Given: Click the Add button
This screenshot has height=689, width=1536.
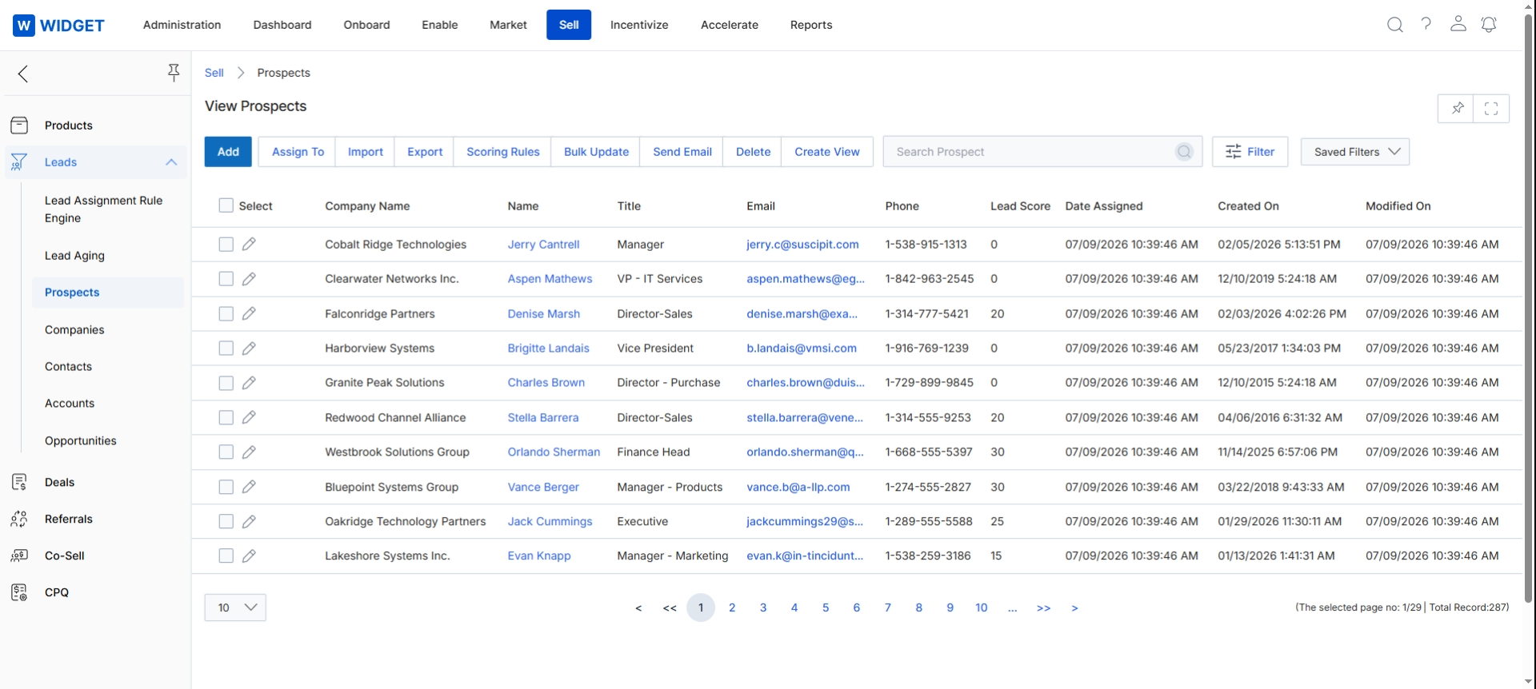Looking at the screenshot, I should [228, 152].
